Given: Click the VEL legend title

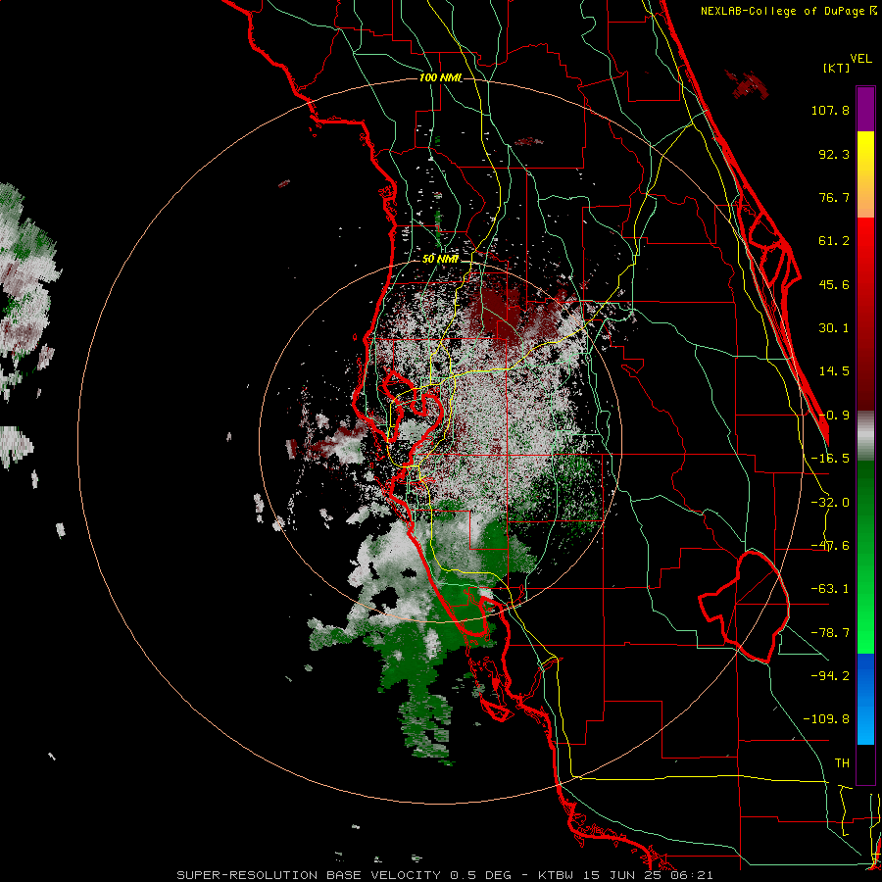Looking at the screenshot, I should click(860, 59).
